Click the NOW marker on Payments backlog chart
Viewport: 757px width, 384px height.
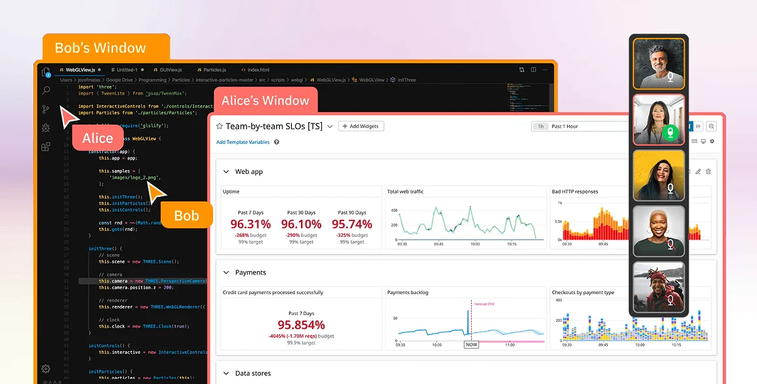click(x=470, y=344)
